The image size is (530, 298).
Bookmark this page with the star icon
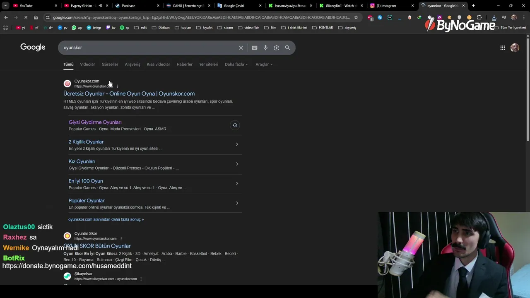356,17
